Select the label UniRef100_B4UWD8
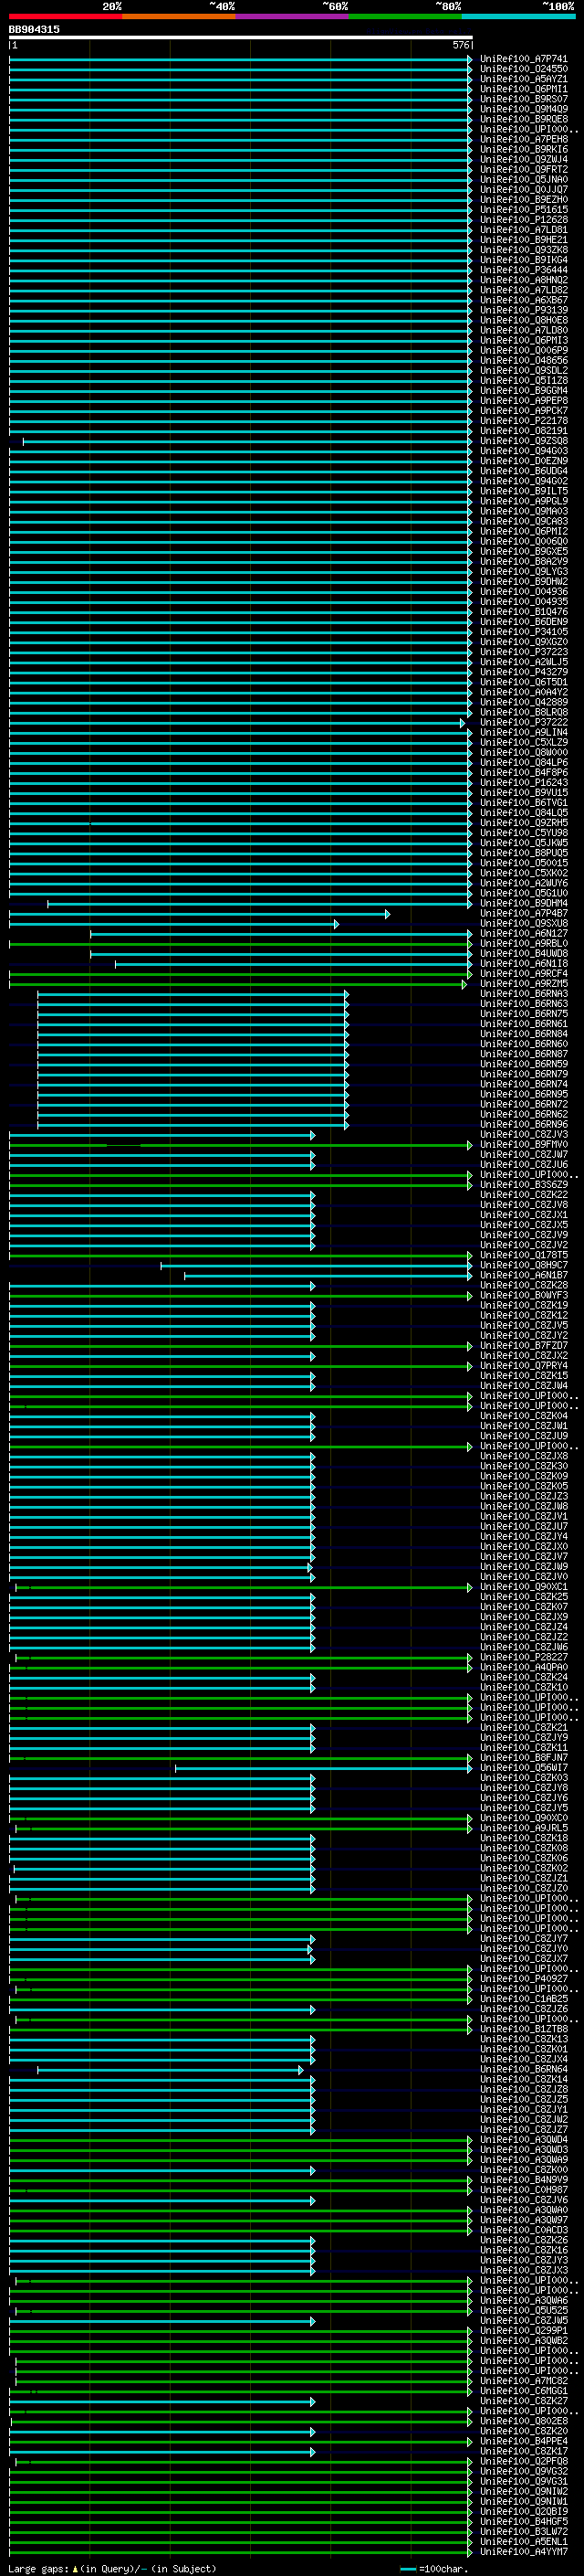 click(x=524, y=953)
